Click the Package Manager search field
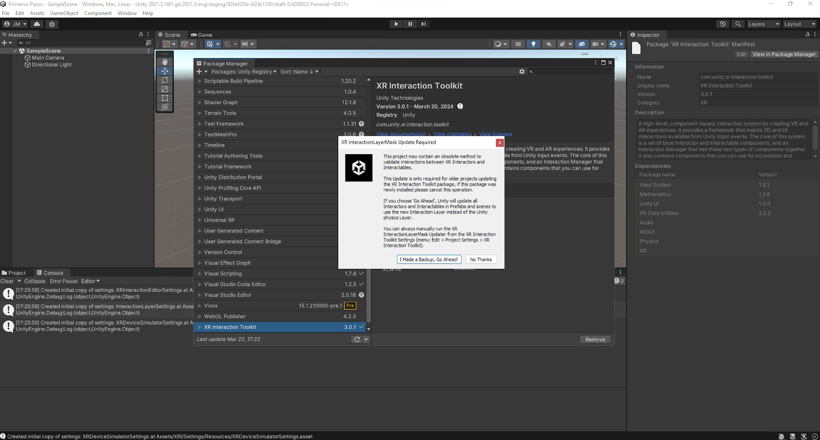820x440 pixels. pos(571,72)
